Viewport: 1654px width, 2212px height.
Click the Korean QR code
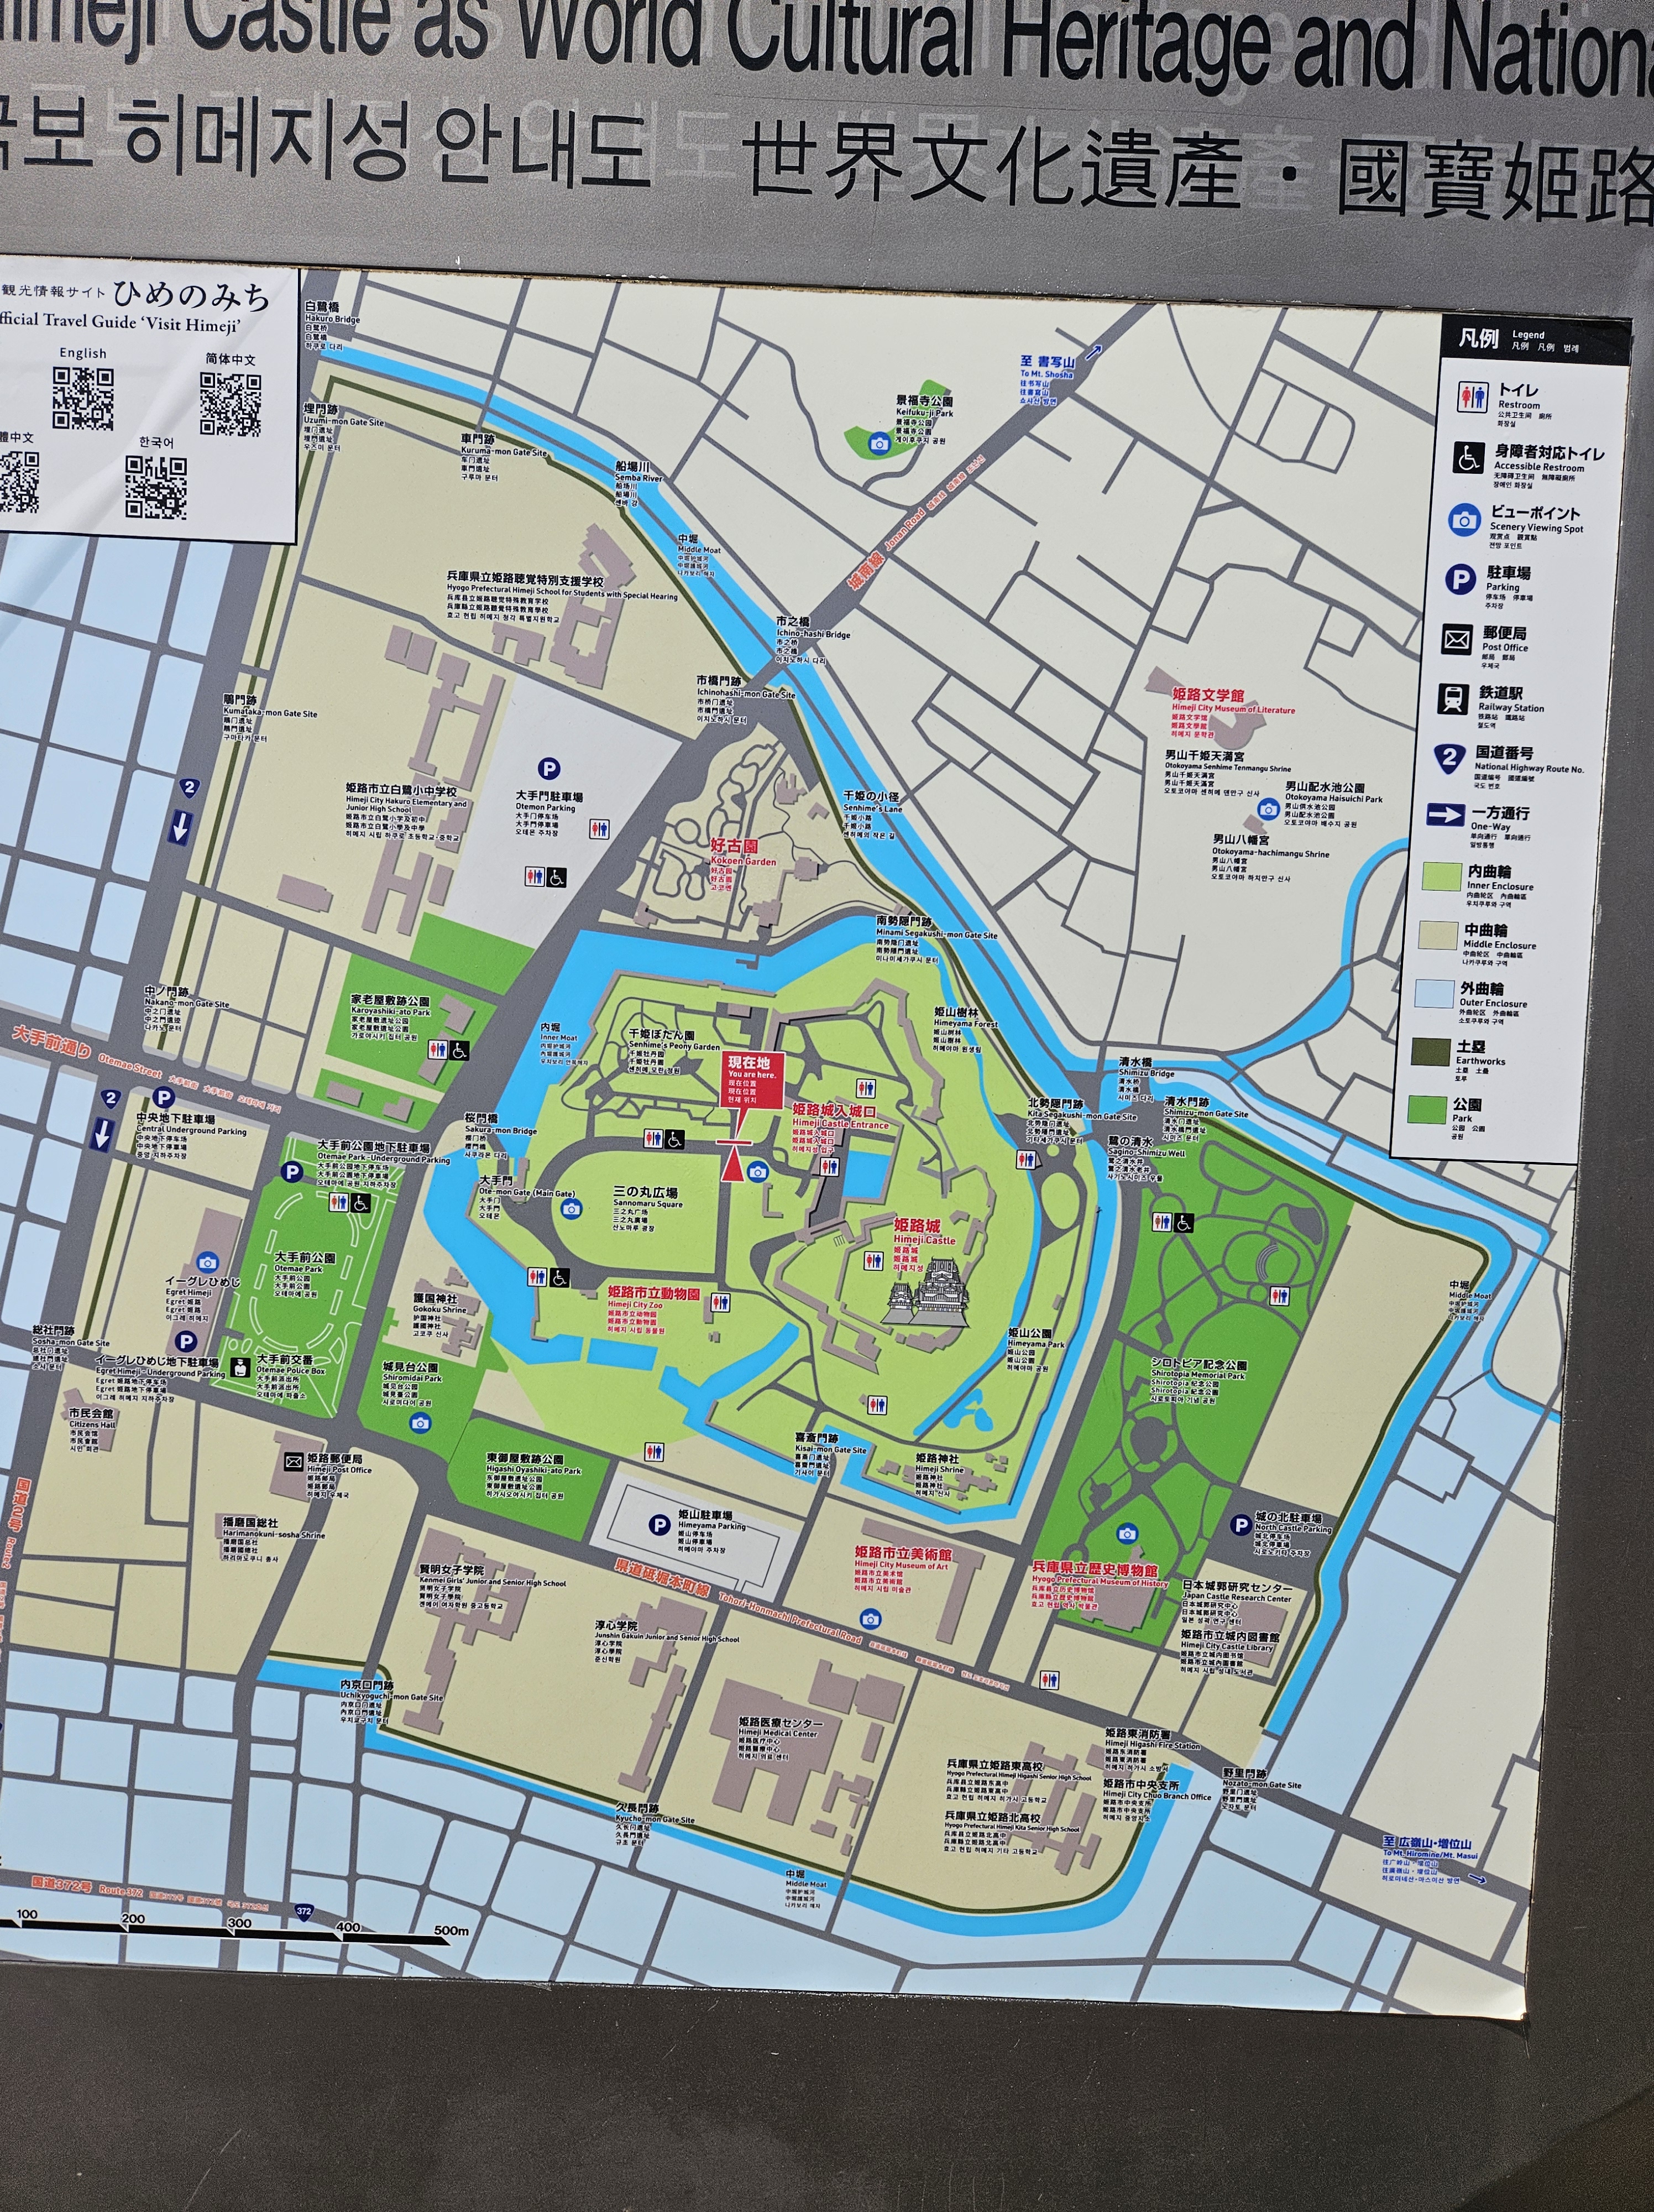pyautogui.click(x=156, y=487)
